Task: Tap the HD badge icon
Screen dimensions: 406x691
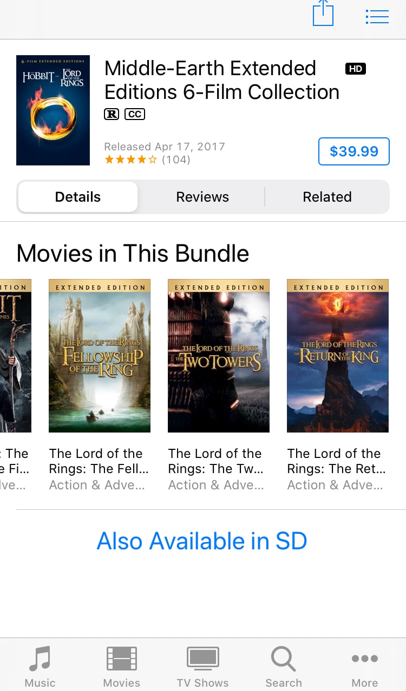Action: point(356,69)
